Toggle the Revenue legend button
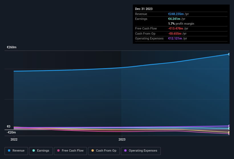This screenshot has width=234, height=159. pos(16,151)
